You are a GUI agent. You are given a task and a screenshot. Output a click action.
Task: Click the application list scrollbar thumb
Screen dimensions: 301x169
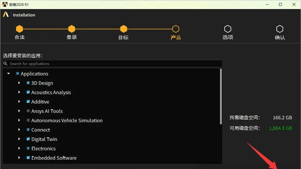click(221, 97)
